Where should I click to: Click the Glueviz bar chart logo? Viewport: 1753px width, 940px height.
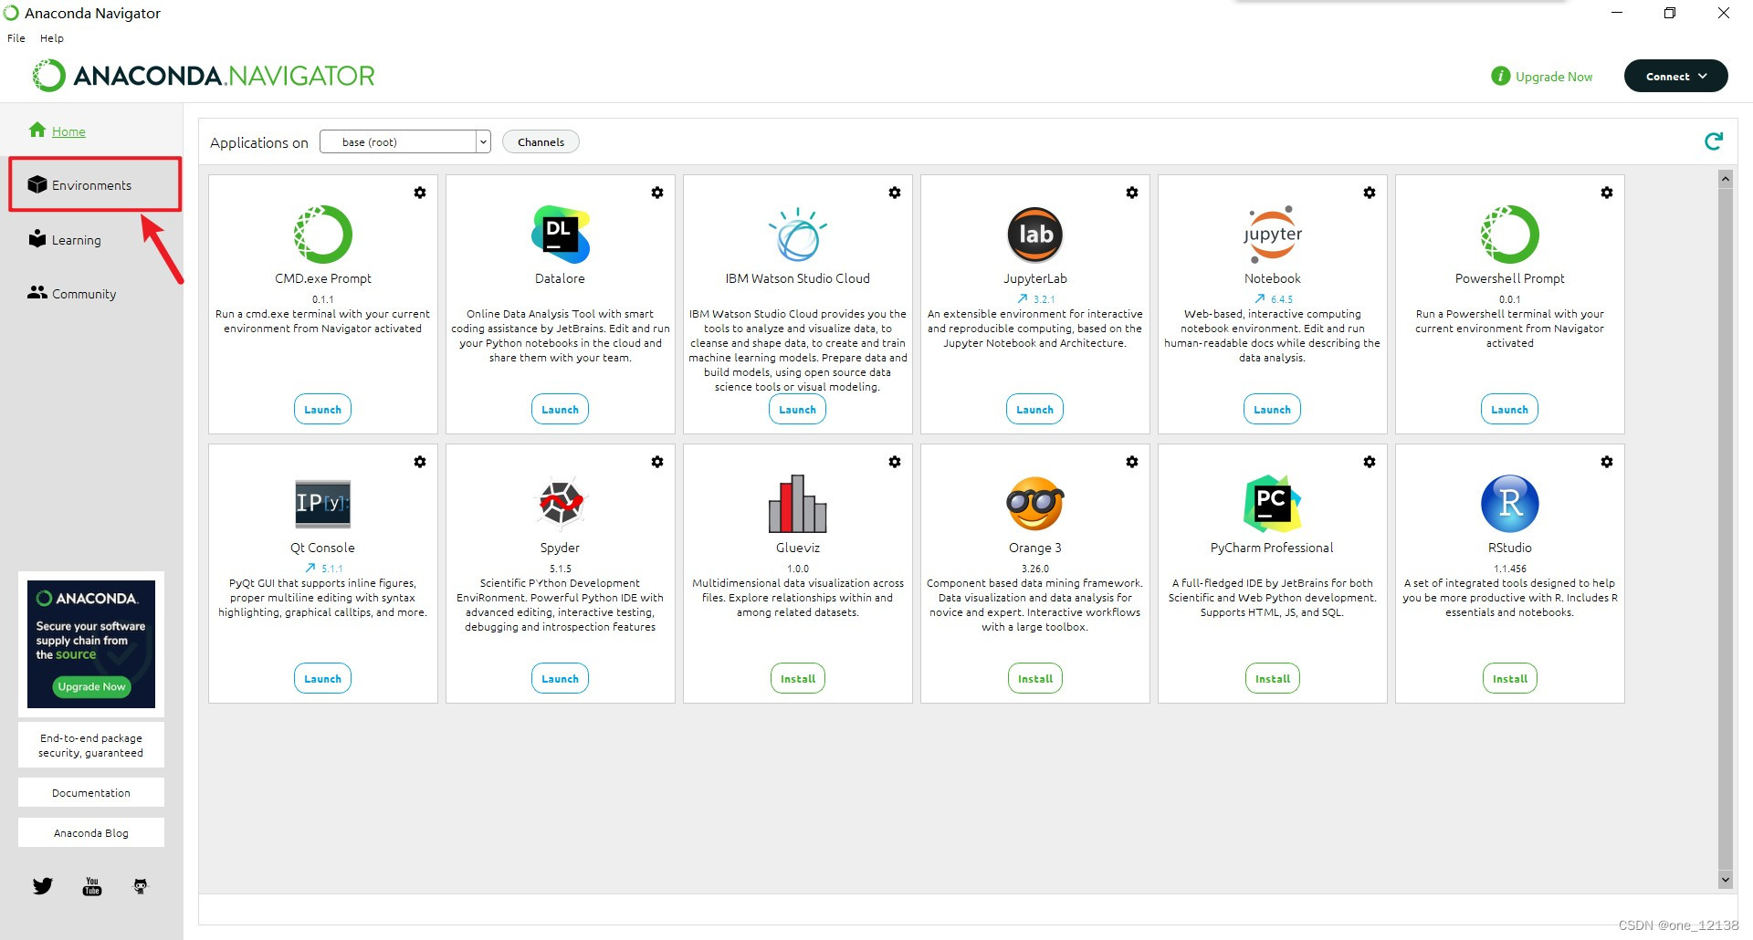(798, 503)
